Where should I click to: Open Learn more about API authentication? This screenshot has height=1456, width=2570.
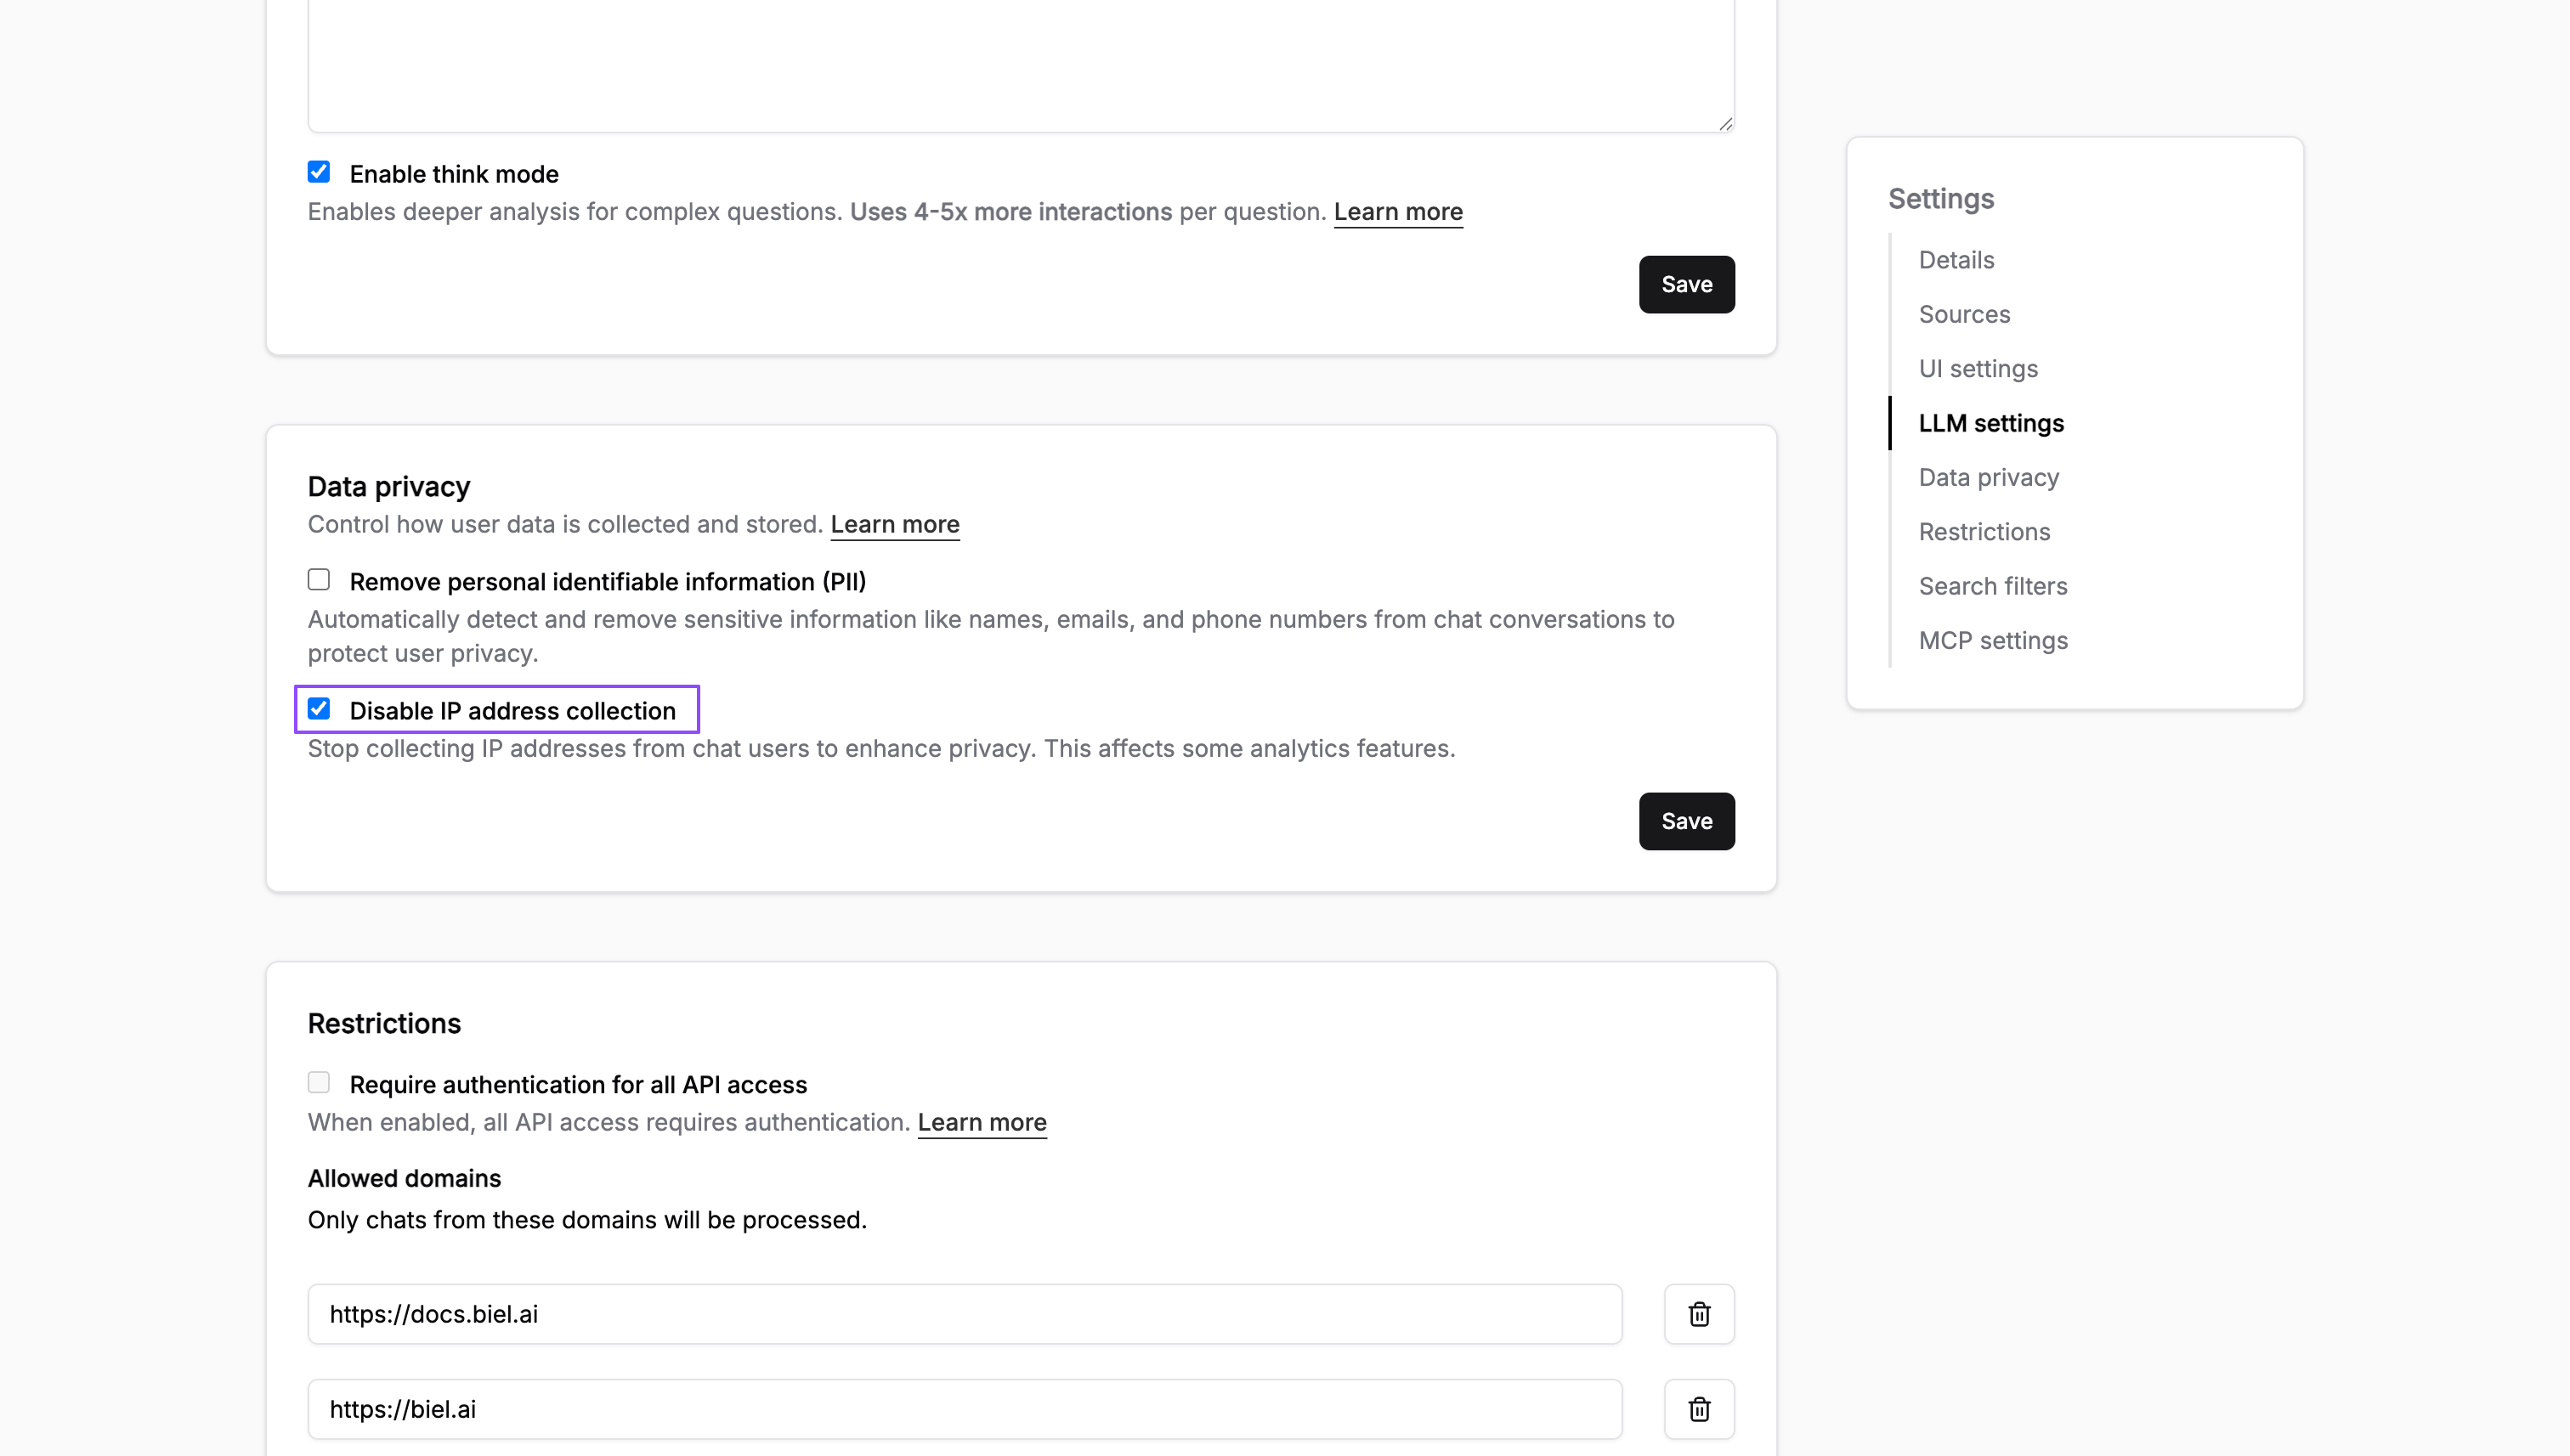tap(982, 1122)
